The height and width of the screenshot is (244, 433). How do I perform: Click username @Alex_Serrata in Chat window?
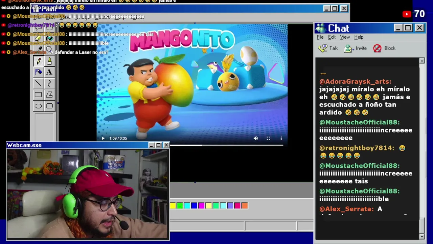pyautogui.click(x=346, y=209)
